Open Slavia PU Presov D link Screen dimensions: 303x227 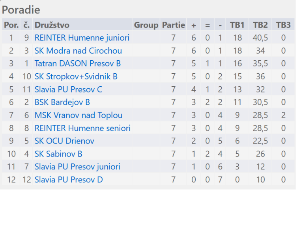coord(69,180)
